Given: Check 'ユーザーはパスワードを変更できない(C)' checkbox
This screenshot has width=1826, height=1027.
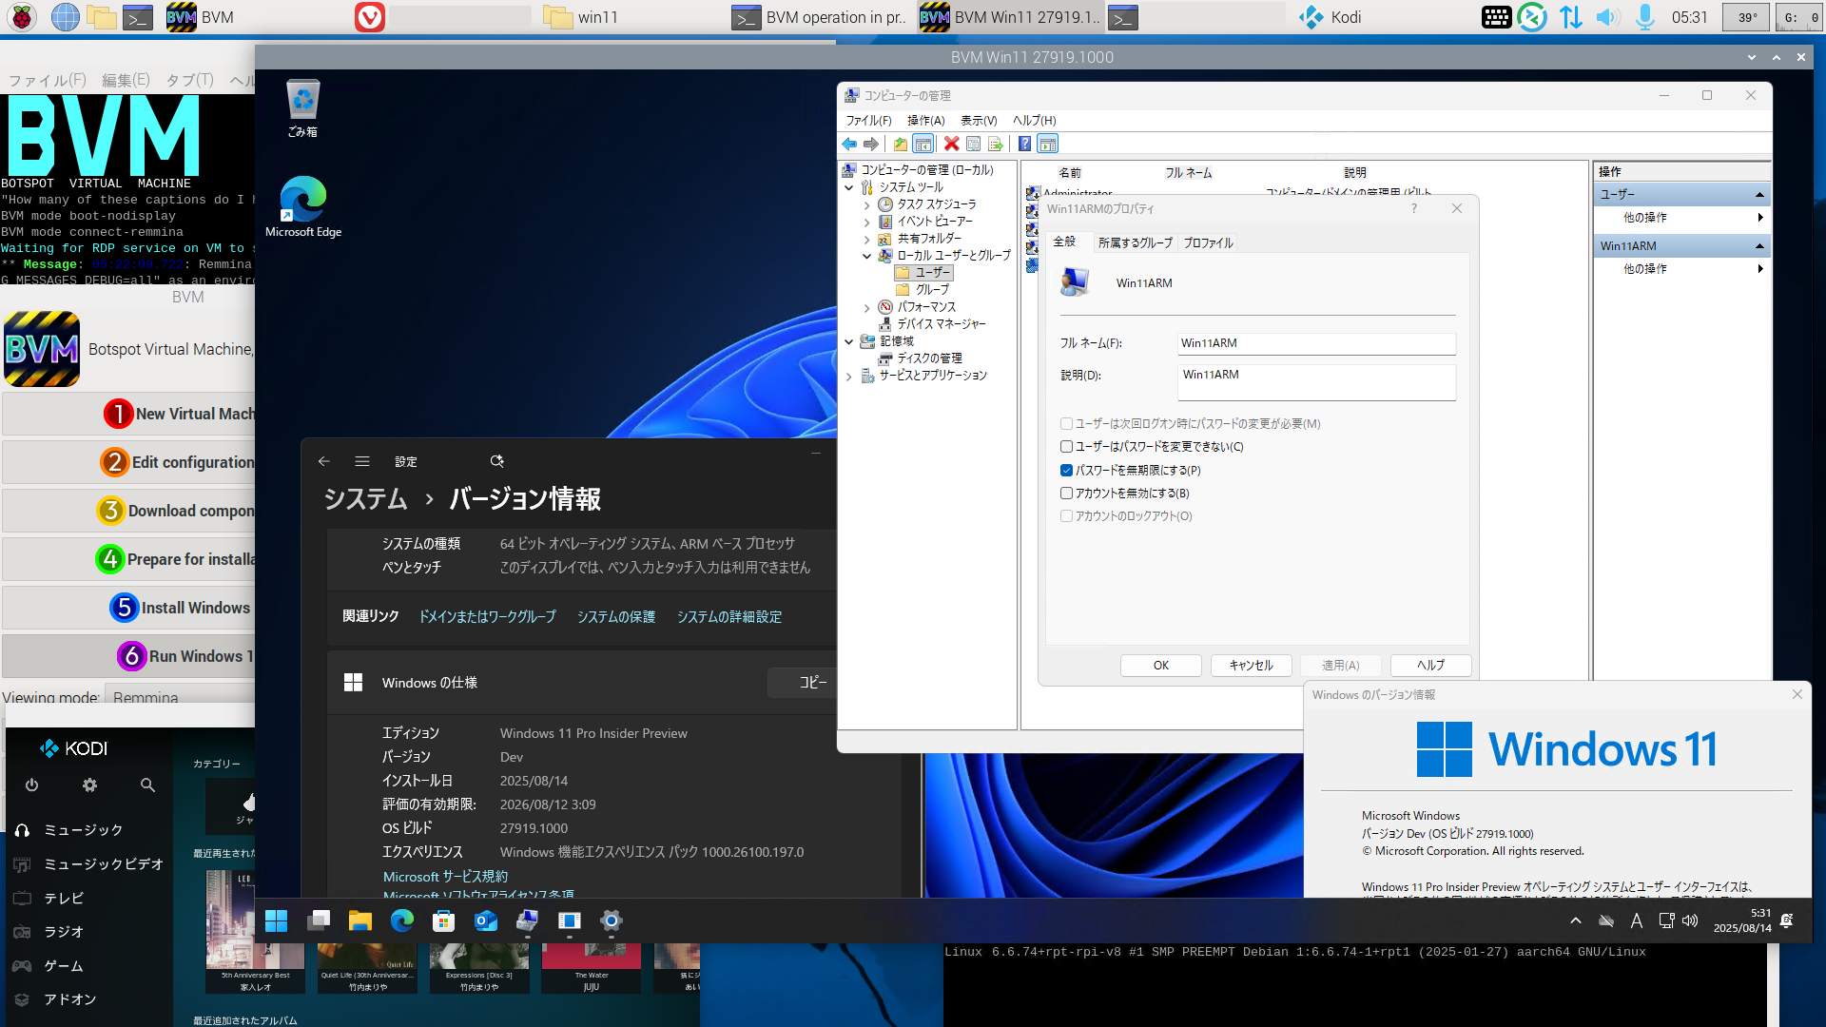Looking at the screenshot, I should (x=1066, y=447).
